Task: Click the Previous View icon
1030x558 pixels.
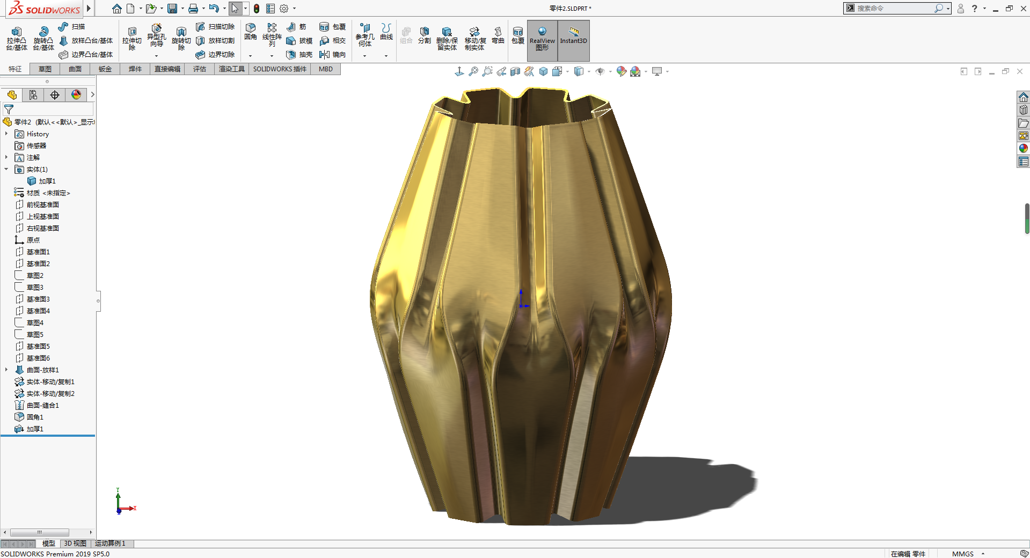Action: pos(501,71)
